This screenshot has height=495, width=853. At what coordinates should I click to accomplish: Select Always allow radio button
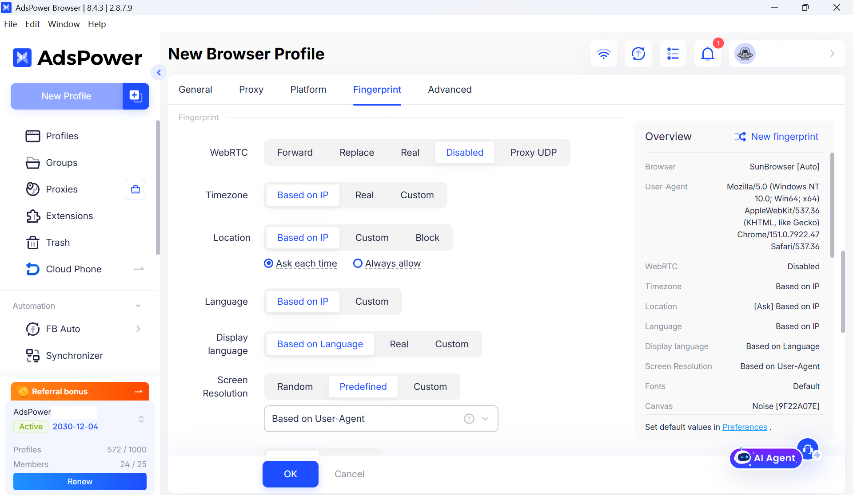point(358,263)
